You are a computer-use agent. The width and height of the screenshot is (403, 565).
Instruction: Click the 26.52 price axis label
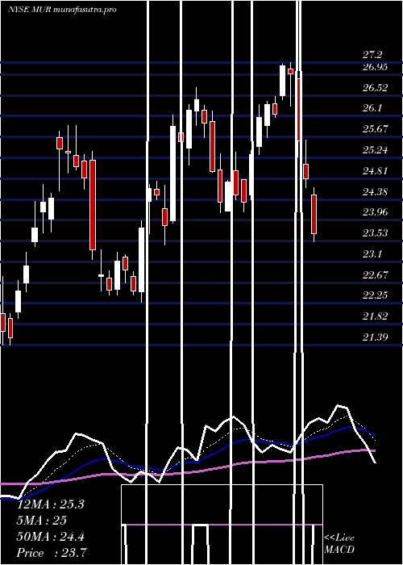point(375,87)
